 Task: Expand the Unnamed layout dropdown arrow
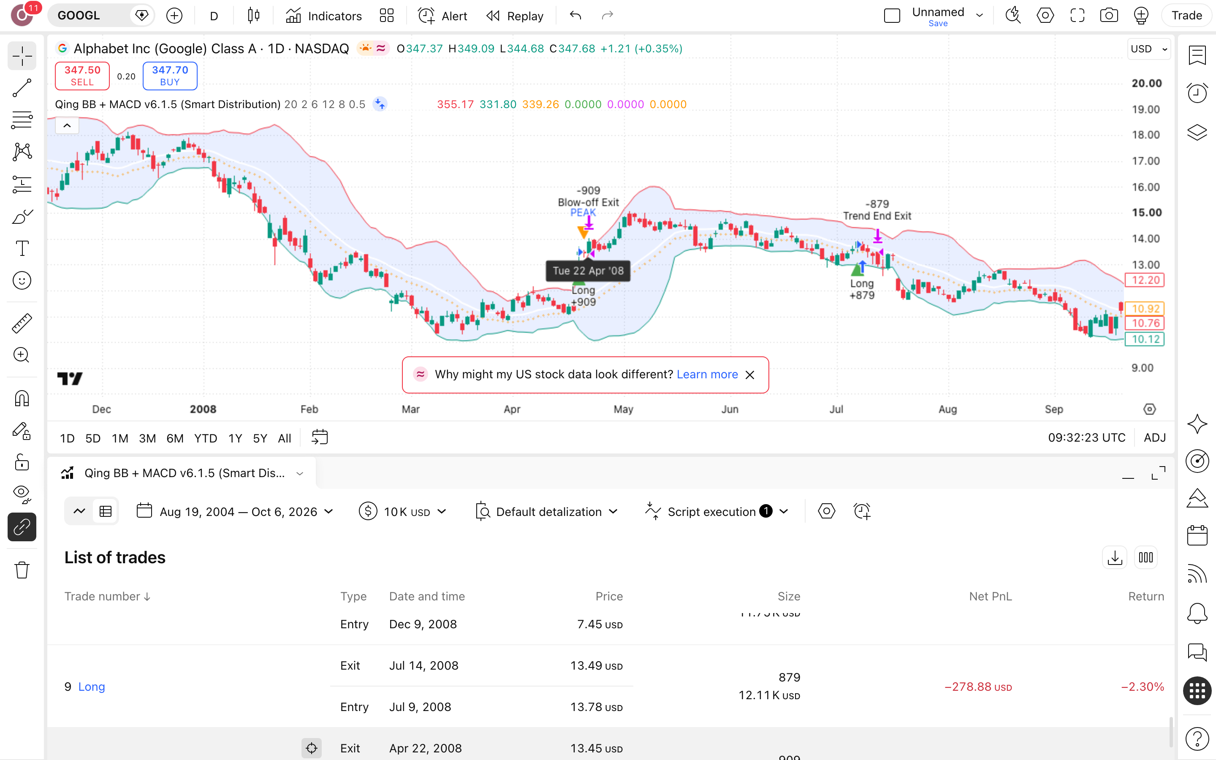point(979,16)
